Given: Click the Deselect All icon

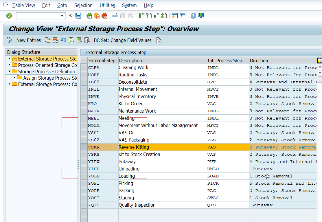Looking at the screenshot, I should pyautogui.click(x=87, y=40).
